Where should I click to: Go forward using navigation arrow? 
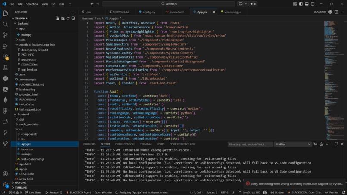[x=98, y=4]
